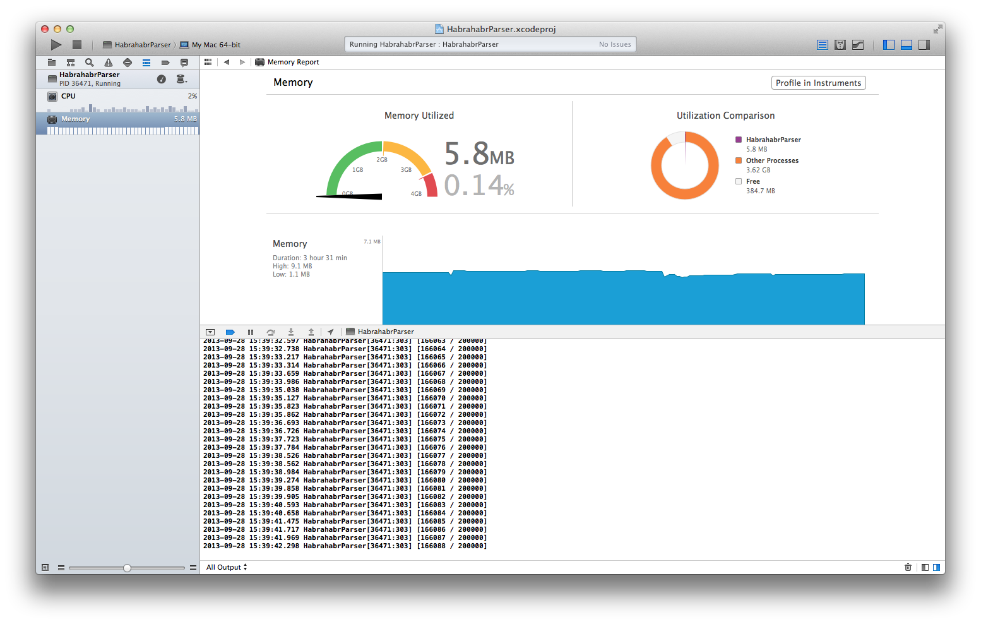Click the Simulate Location arrow icon

click(331, 332)
